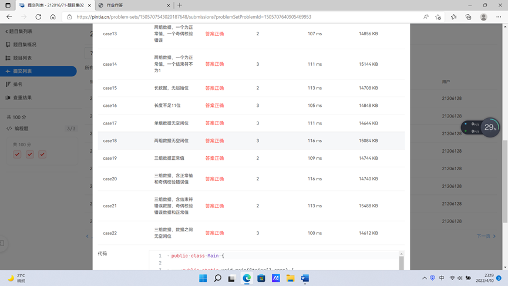
Task: Open tab actions menu icon
Action: pos(8,5)
